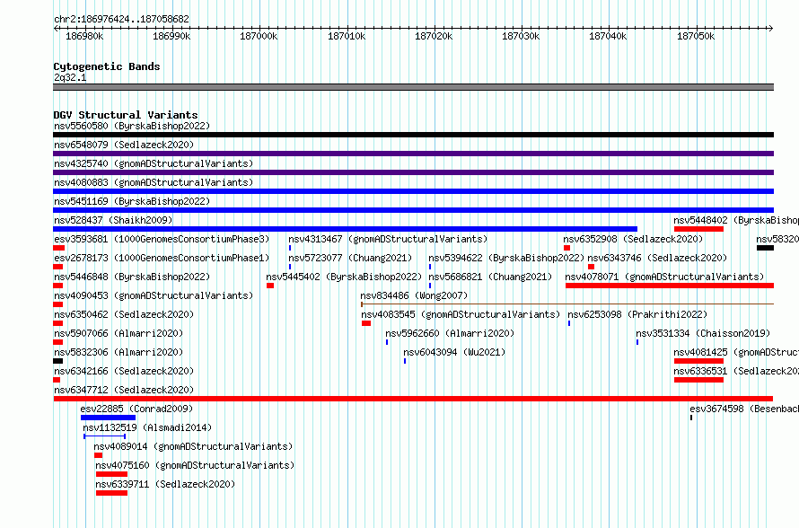The height and width of the screenshot is (528, 799).
Task: Click the red bar under nsv6339711
Action: (x=111, y=493)
